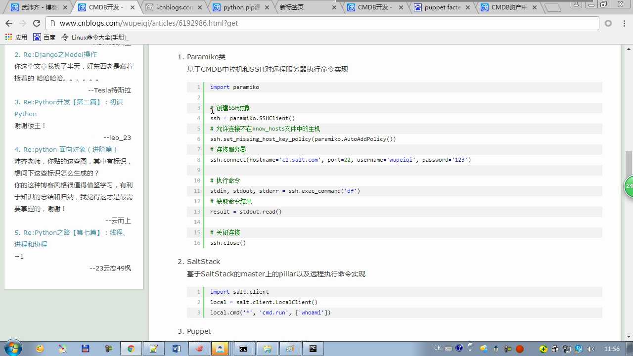Open Google Chrome from the taskbar

(x=131, y=349)
